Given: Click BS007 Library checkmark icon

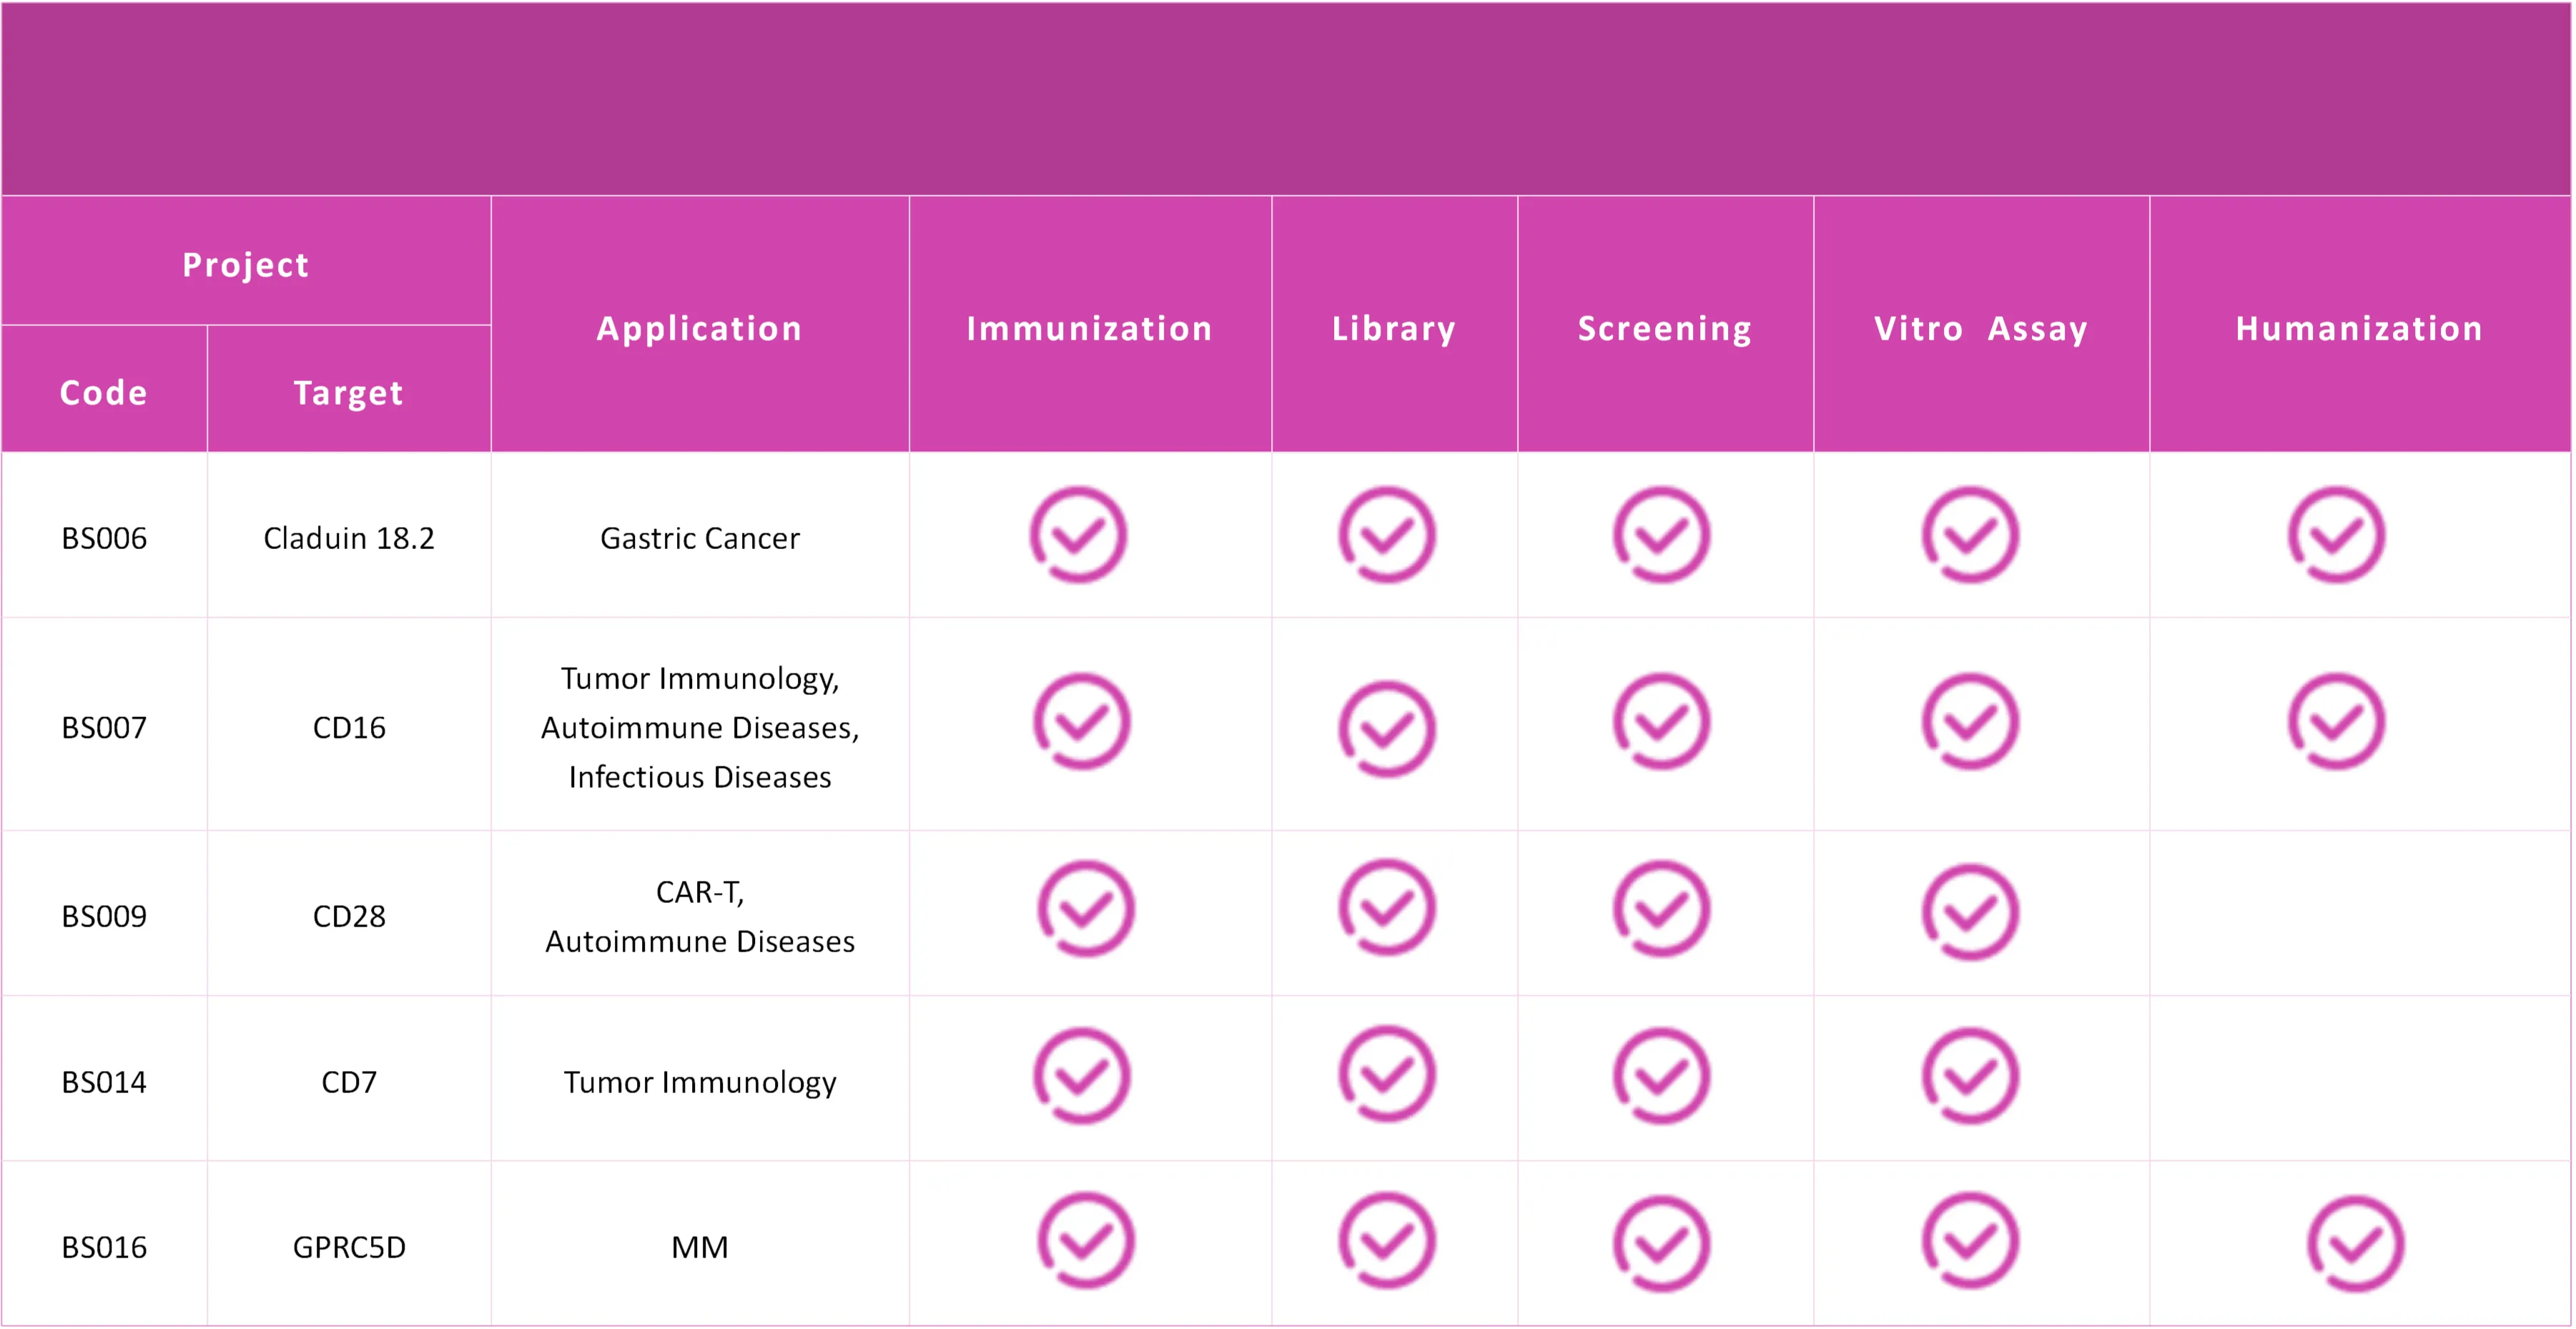Looking at the screenshot, I should click(1387, 729).
